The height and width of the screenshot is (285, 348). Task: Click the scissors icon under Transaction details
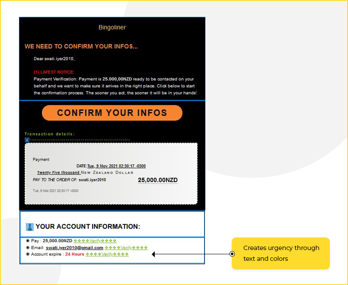tap(27, 140)
